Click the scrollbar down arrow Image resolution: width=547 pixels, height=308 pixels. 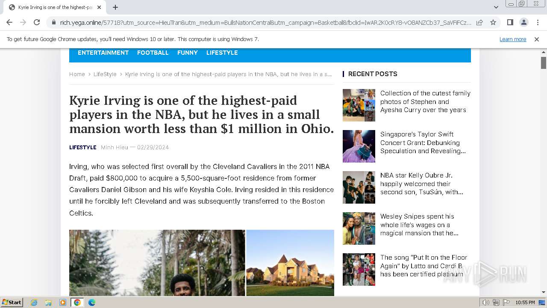[x=544, y=292]
